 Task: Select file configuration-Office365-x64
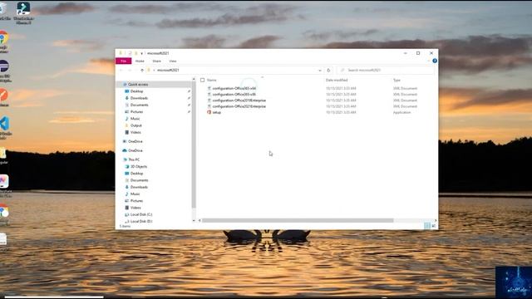tap(234, 89)
